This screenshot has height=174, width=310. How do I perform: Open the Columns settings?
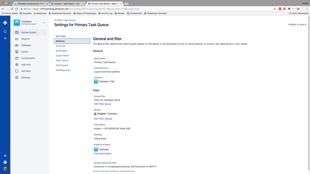[61, 46]
